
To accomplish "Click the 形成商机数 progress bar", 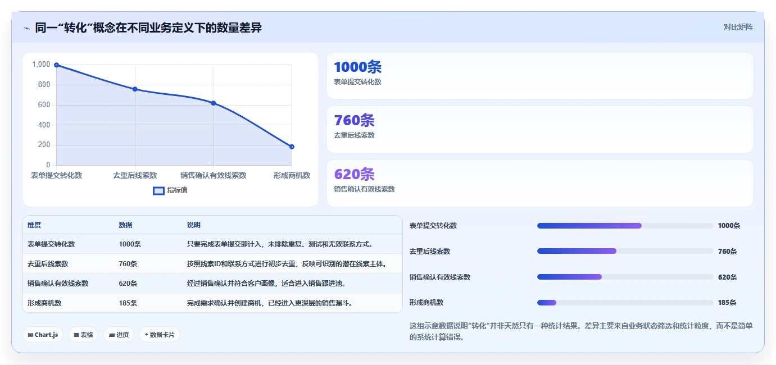I will (x=625, y=303).
